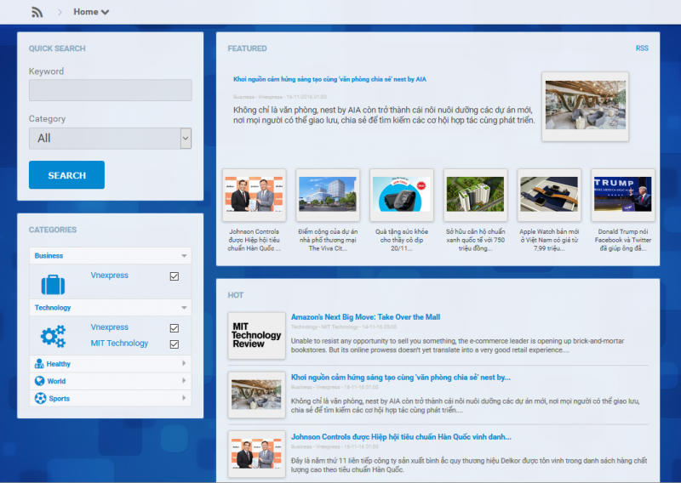
Task: Open featured headline about nest by AIA
Action: pos(329,79)
